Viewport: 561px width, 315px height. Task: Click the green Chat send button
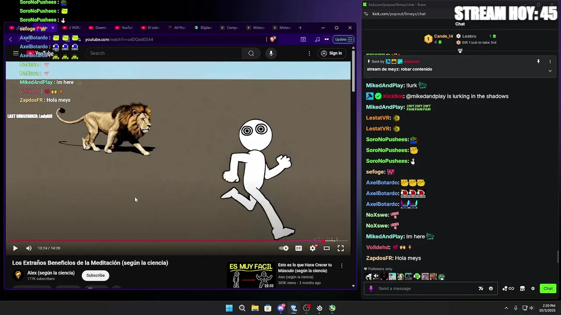(x=548, y=288)
